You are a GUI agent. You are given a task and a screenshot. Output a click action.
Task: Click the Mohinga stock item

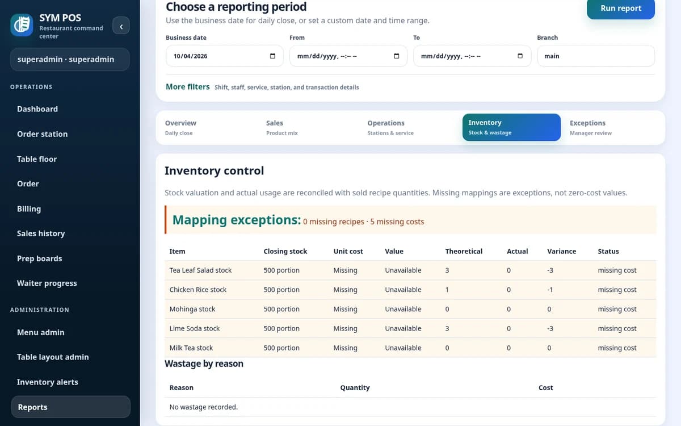click(x=192, y=309)
